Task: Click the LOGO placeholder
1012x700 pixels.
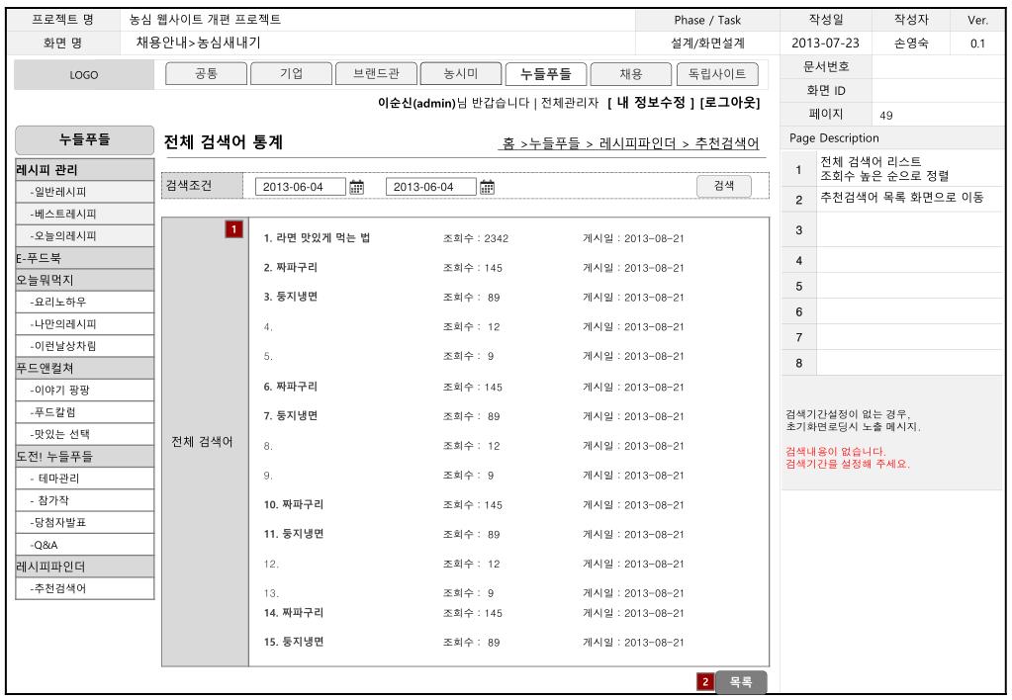Action: (x=84, y=75)
